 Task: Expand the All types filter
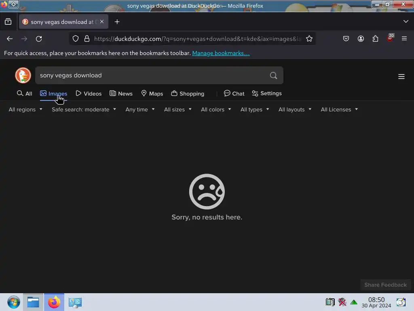255,109
